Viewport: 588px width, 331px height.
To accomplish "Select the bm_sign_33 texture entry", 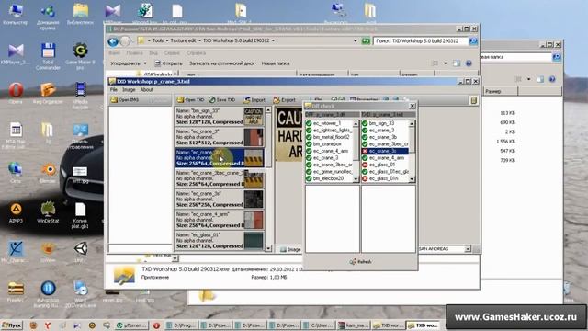I will point(220,117).
